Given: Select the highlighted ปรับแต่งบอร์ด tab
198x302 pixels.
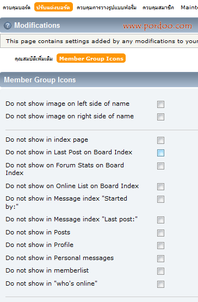Looking at the screenshot, I should click(x=53, y=7).
